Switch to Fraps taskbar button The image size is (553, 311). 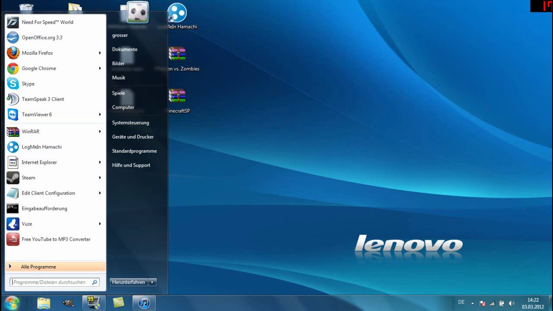[x=93, y=303]
